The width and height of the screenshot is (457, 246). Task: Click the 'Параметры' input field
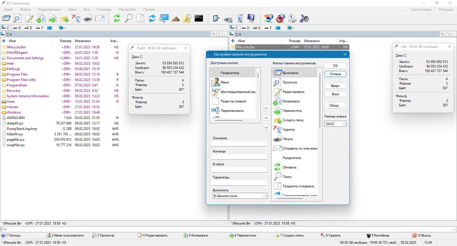click(239, 183)
